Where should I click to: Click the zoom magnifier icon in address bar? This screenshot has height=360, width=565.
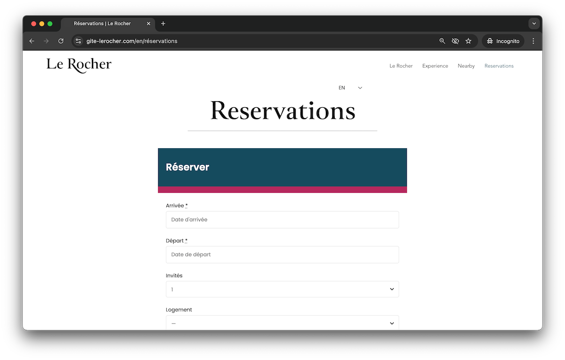click(x=442, y=41)
